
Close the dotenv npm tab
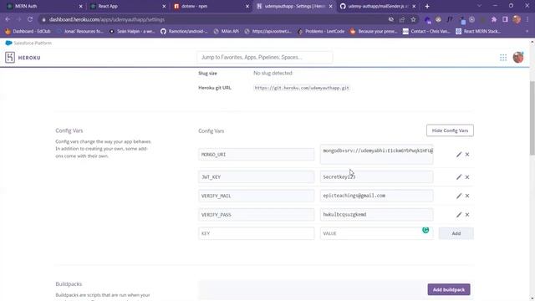click(247, 6)
